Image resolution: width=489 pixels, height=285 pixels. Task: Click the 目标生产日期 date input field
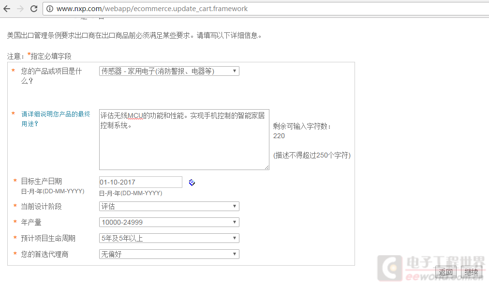click(141, 182)
